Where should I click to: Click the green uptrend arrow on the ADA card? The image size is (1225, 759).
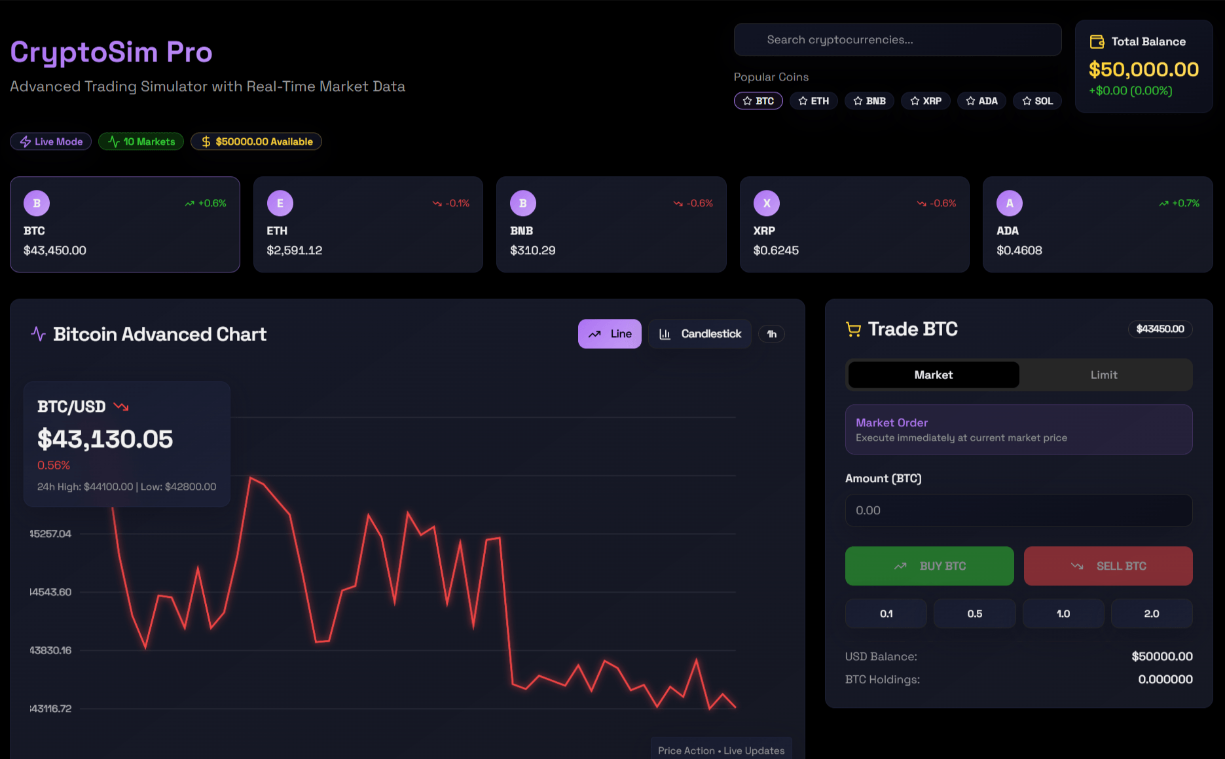(x=1163, y=203)
